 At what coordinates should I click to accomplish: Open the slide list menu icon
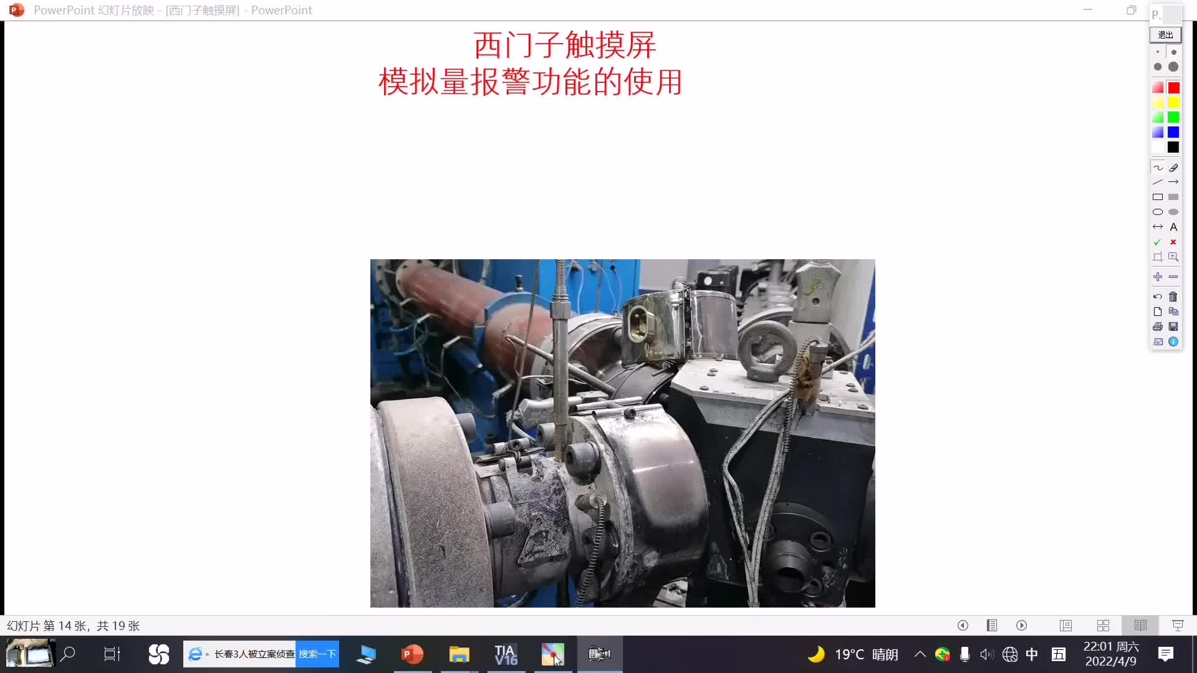(992, 625)
